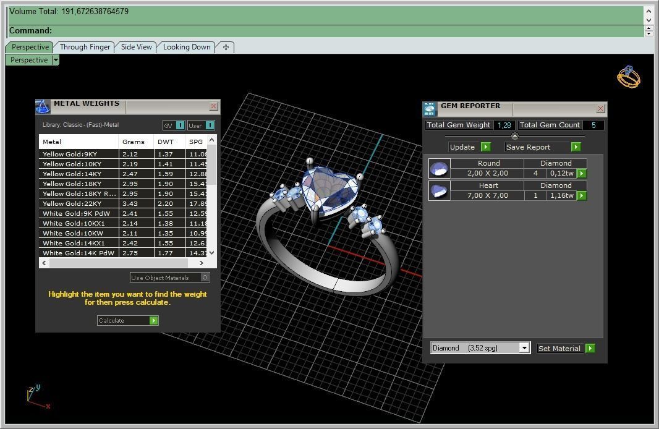
Task: Add a new viewport tab with the plus icon
Action: [226, 47]
